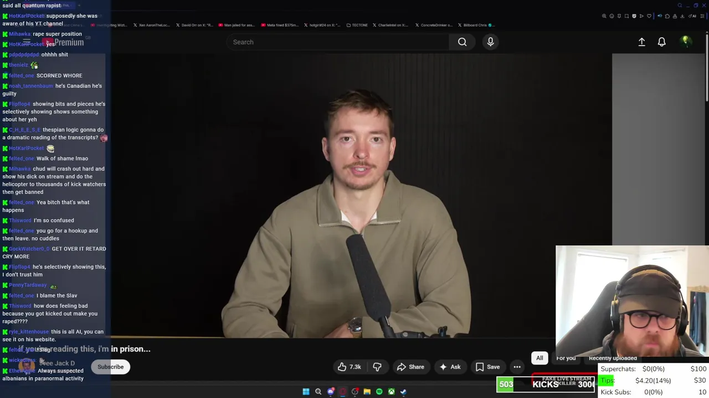The image size is (709, 398).
Task: Open Windows taskbar search
Action: click(x=318, y=391)
